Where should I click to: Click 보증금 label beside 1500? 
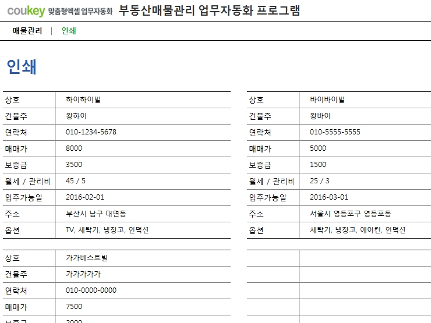(260, 165)
